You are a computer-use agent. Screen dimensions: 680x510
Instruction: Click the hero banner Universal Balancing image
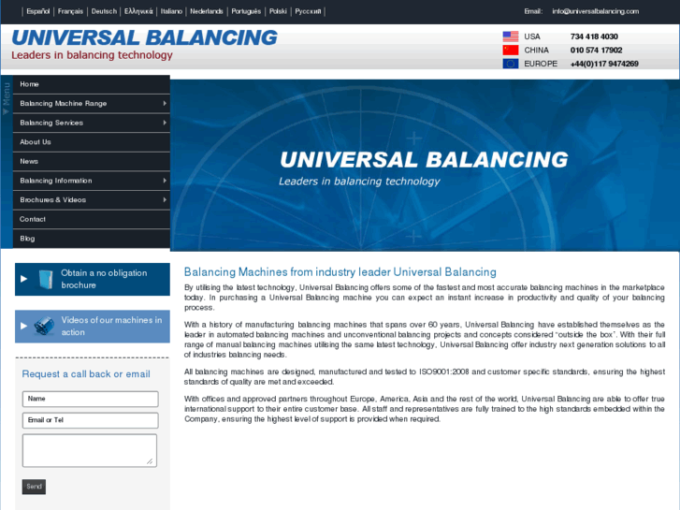tap(425, 166)
